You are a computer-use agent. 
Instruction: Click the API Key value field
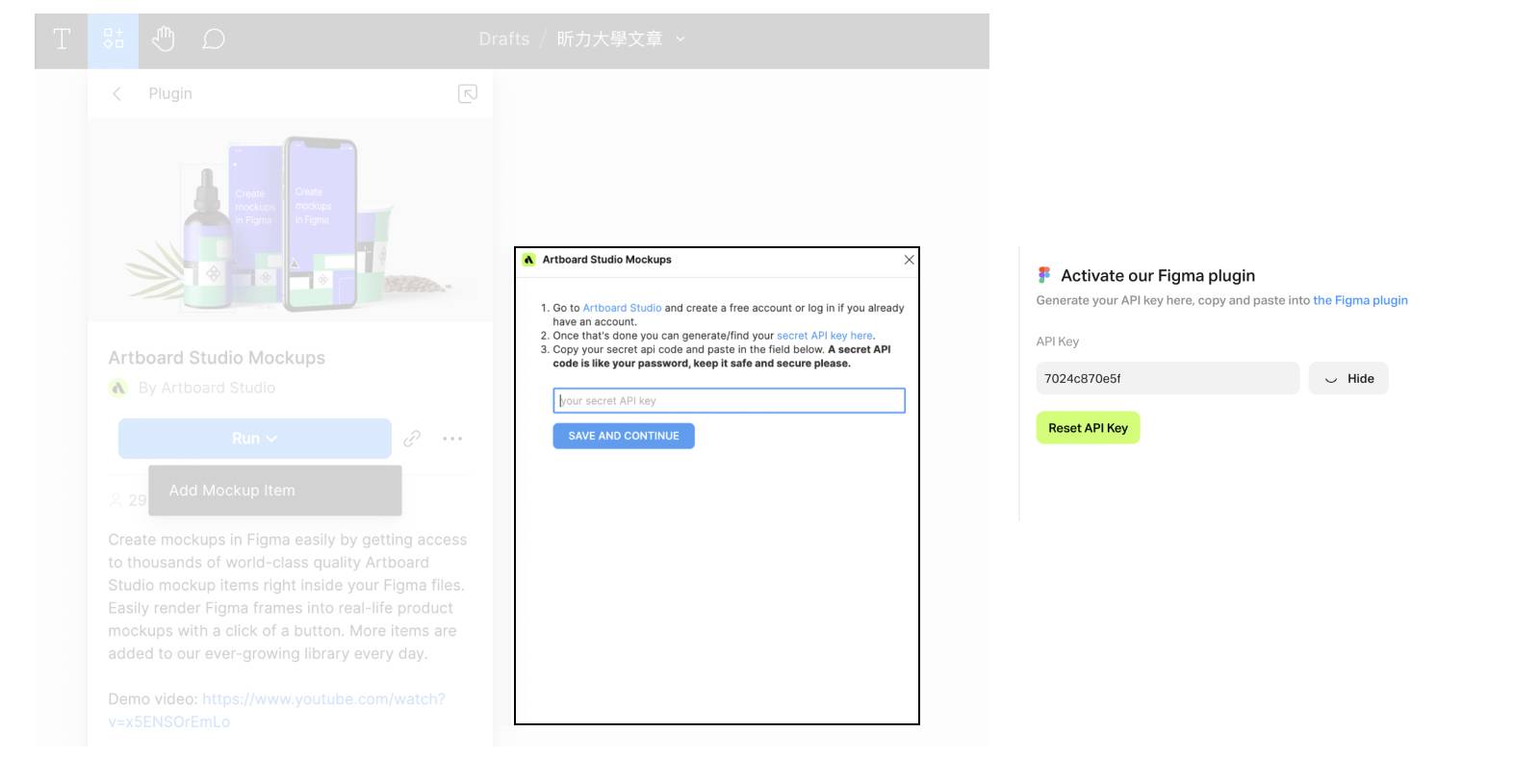click(1168, 378)
